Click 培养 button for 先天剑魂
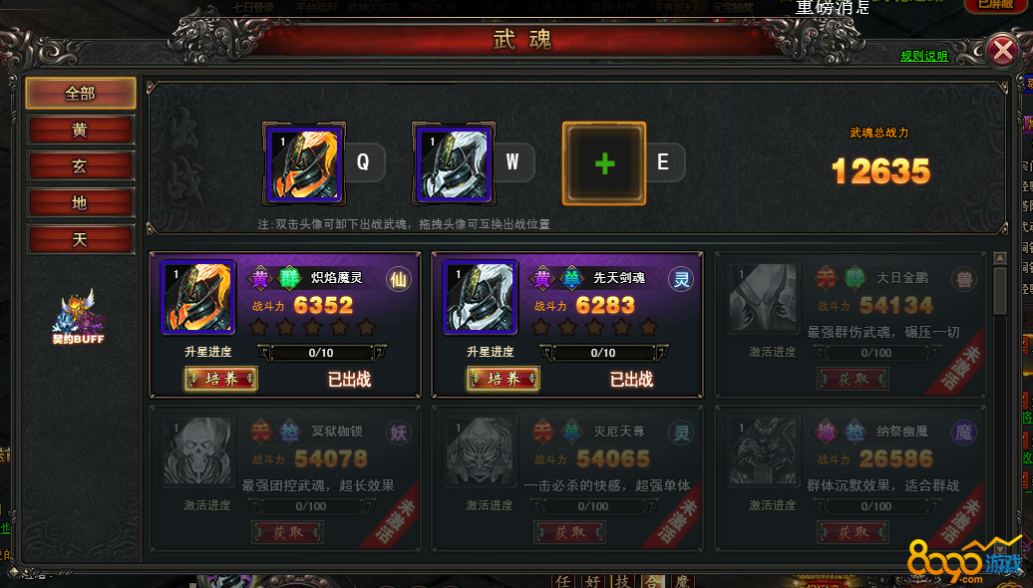 pyautogui.click(x=504, y=379)
